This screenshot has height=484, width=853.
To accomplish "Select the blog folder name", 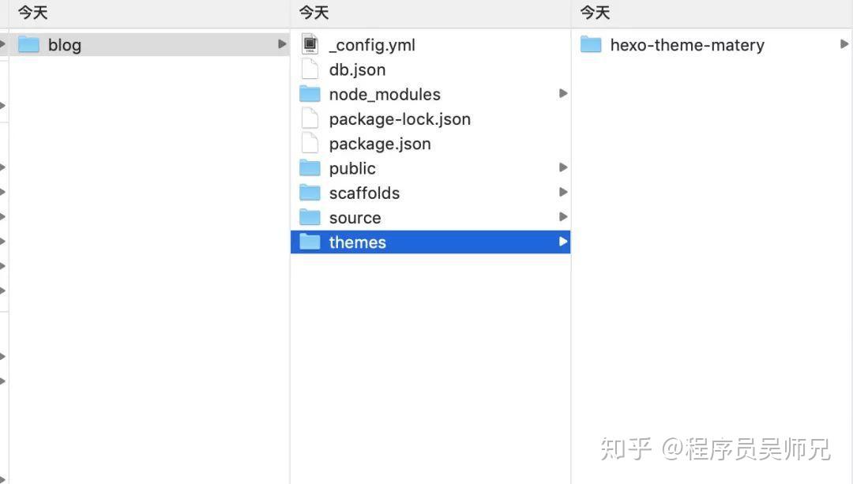I will (65, 45).
